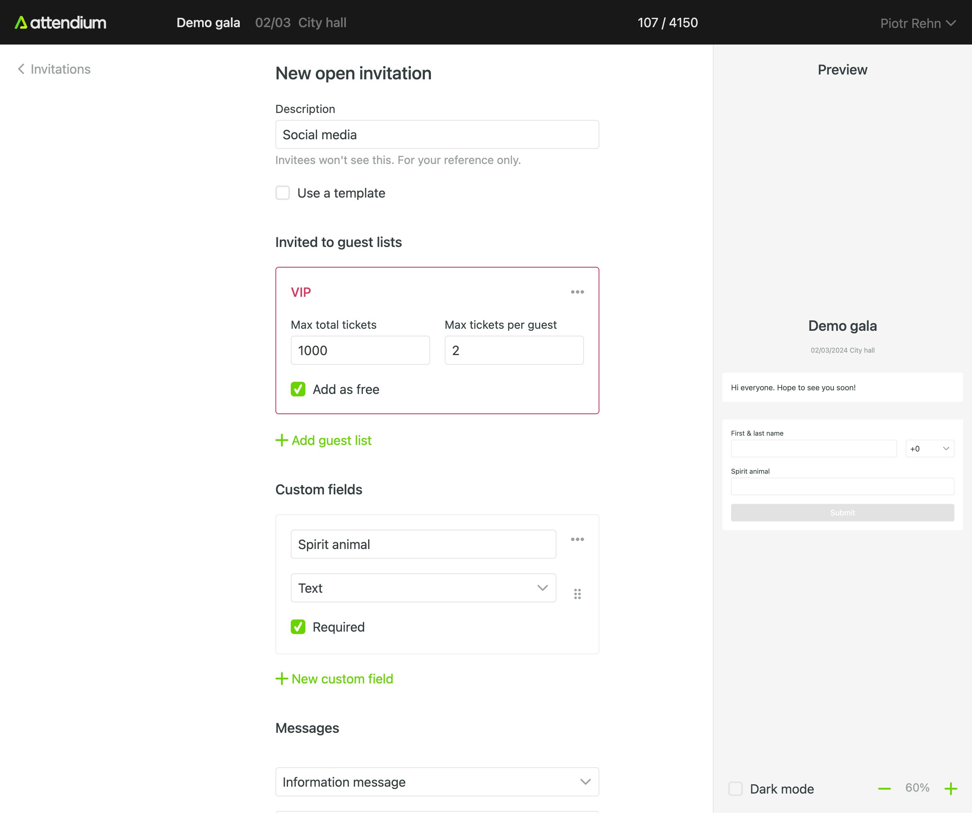The height and width of the screenshot is (813, 972).
Task: Open the Information message dropdown
Action: click(437, 782)
